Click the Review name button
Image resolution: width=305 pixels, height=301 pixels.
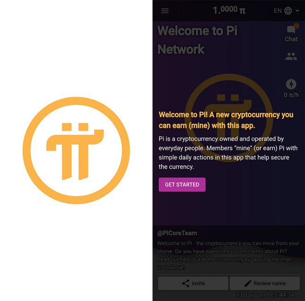click(x=265, y=283)
